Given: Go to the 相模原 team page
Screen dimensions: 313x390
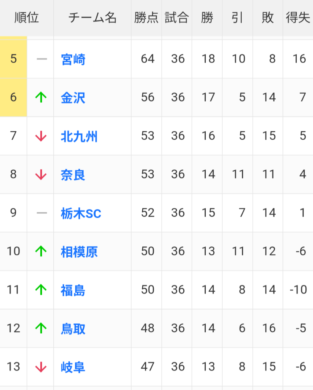Looking at the screenshot, I should click(79, 252).
